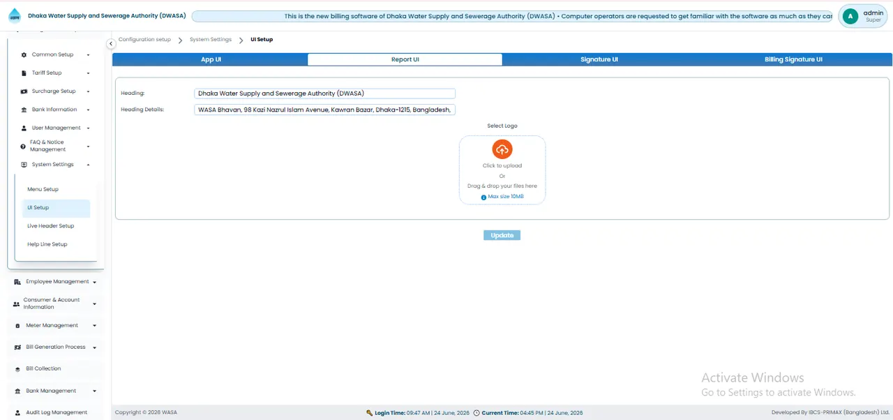Click the 'Click to upload' text
Screen dimensions: 893x420
pos(502,165)
